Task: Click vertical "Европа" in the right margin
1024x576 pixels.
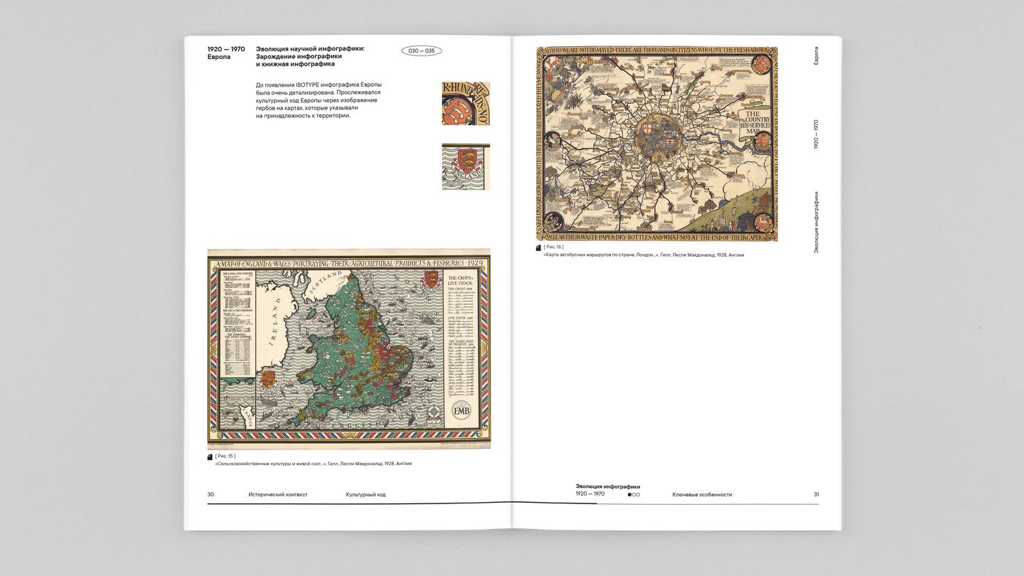Action: [x=816, y=56]
